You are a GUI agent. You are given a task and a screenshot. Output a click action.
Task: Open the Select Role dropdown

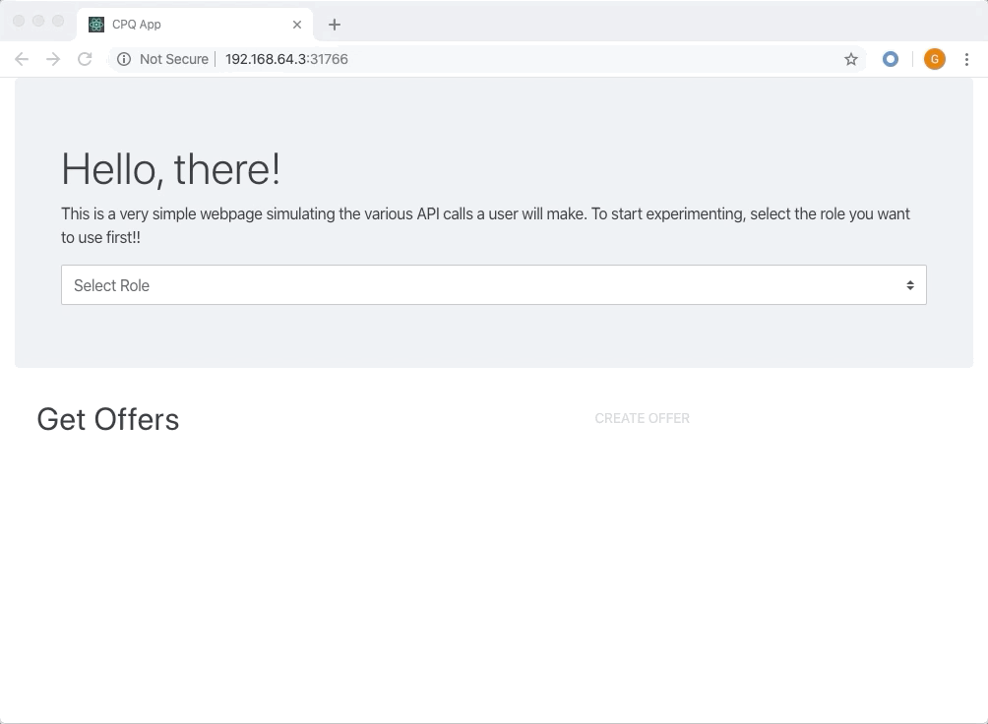point(492,285)
